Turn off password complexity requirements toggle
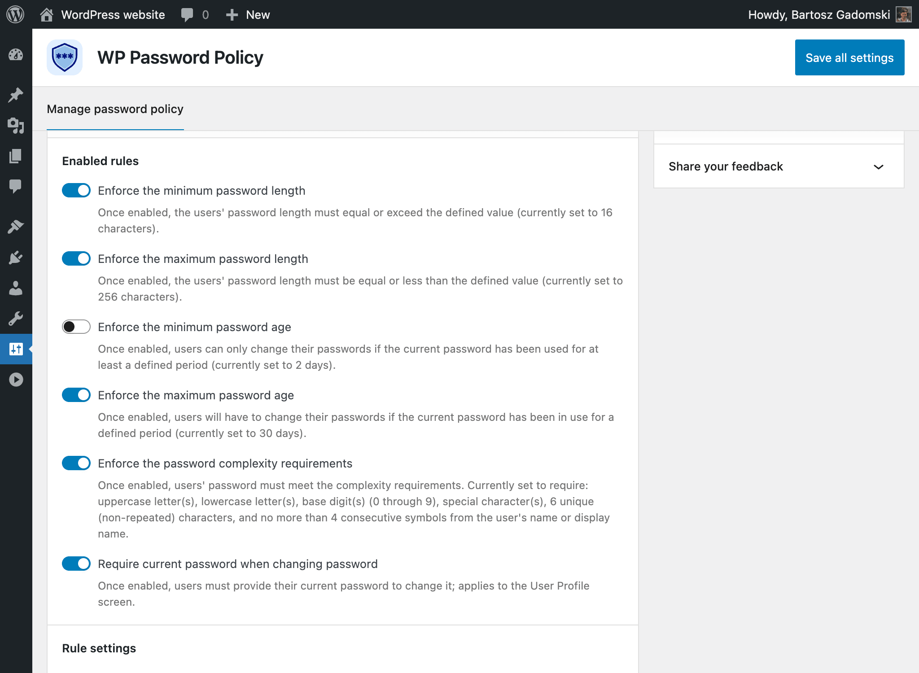 coord(76,463)
